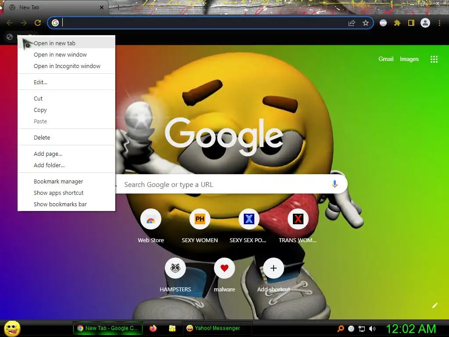The image size is (449, 337).
Task: Open the profile avatar menu
Action: click(x=425, y=23)
